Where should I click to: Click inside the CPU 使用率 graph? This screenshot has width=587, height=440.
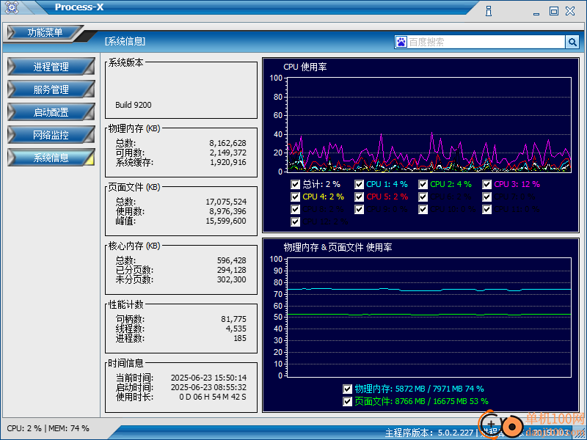point(429,125)
